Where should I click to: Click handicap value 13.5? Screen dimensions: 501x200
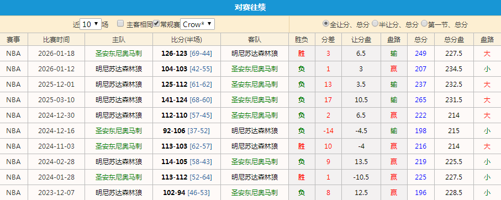[361, 162]
